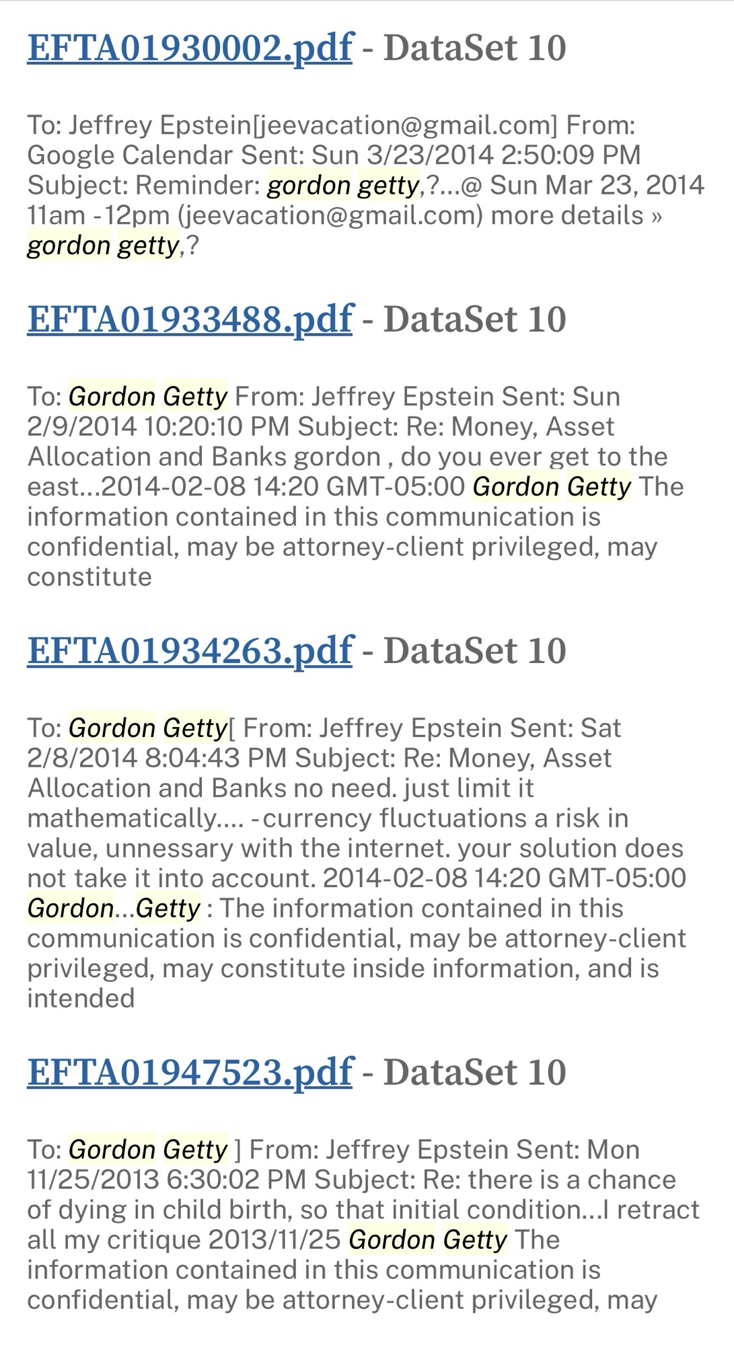This screenshot has width=734, height=1345.
Task: Click the EFTA01934263.pdf file link
Action: click(190, 650)
